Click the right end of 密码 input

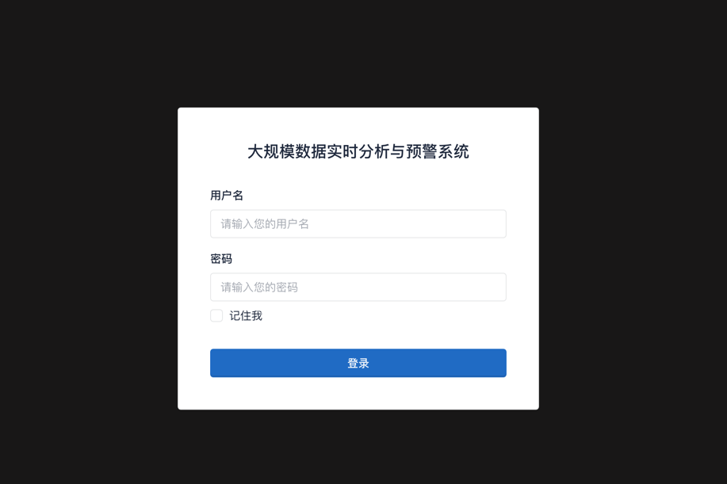[x=496, y=288]
